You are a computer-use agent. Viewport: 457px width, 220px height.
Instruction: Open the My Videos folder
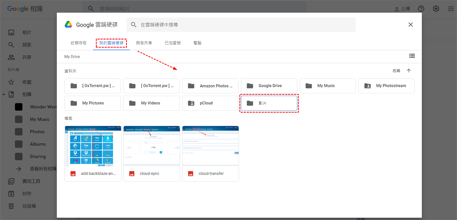[x=152, y=103]
